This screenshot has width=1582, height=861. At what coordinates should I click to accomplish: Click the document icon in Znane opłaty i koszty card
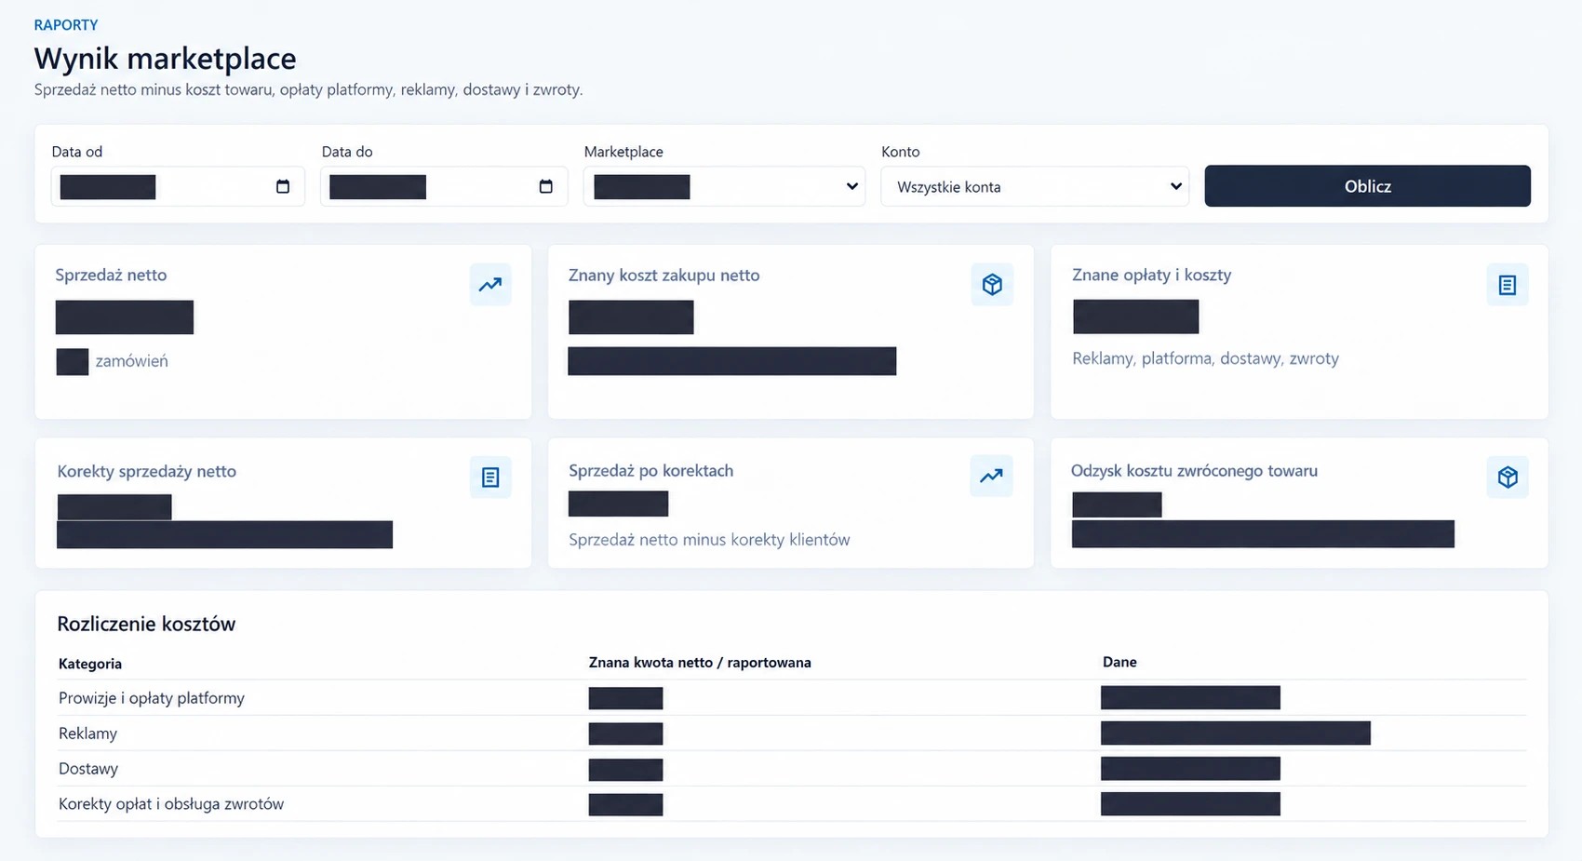coord(1508,285)
